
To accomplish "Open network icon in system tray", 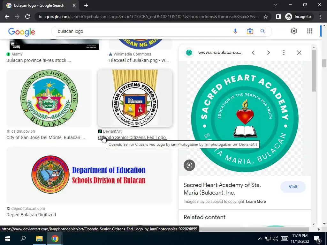I will (268, 239).
